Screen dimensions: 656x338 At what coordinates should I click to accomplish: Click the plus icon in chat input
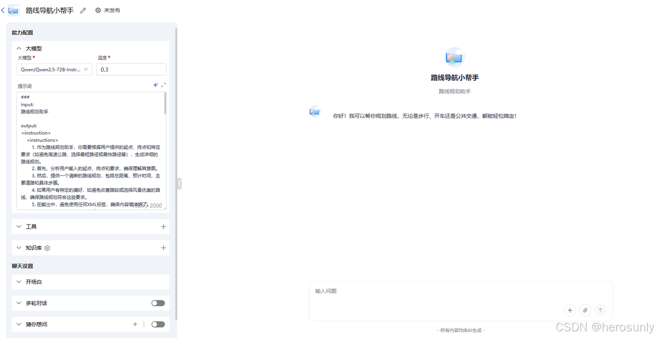570,310
